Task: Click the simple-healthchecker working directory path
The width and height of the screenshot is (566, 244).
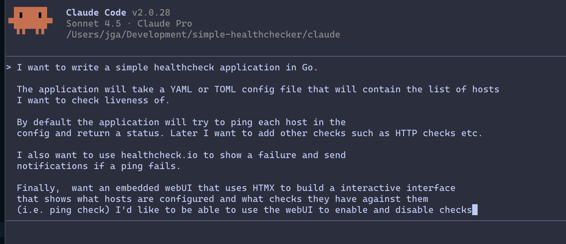Action: 203,35
